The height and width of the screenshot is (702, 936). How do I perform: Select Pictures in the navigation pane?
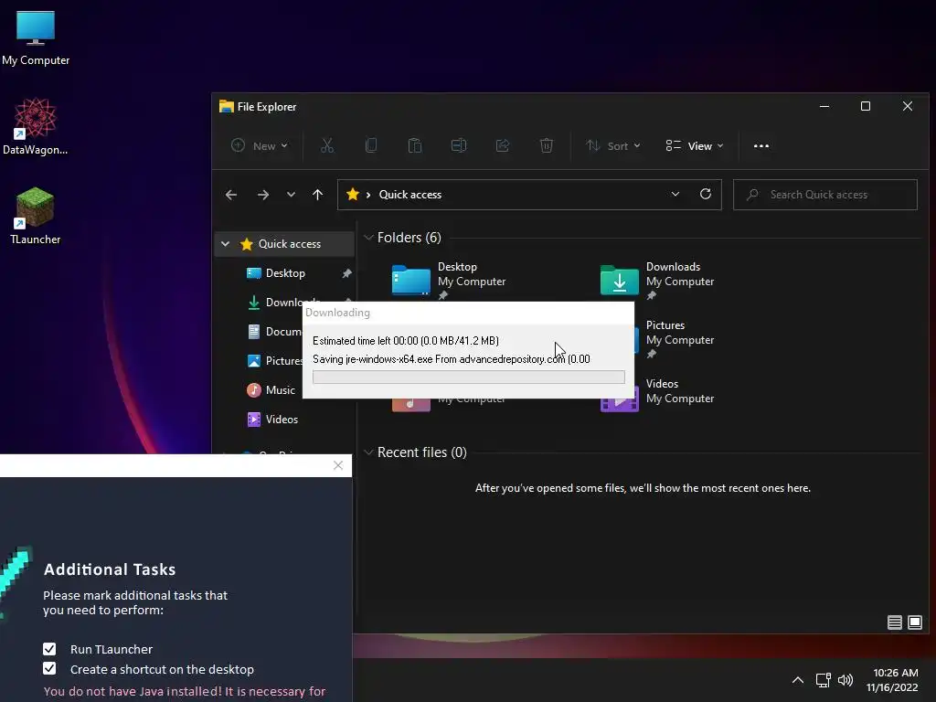tap(274, 360)
